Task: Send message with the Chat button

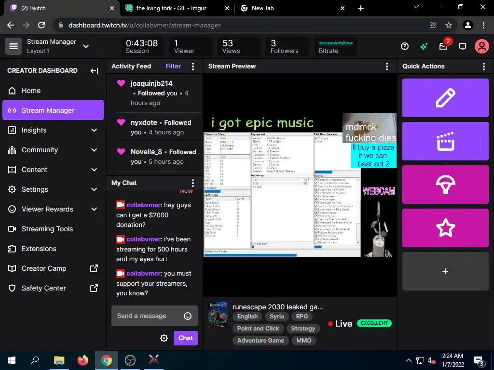Action: (186, 338)
